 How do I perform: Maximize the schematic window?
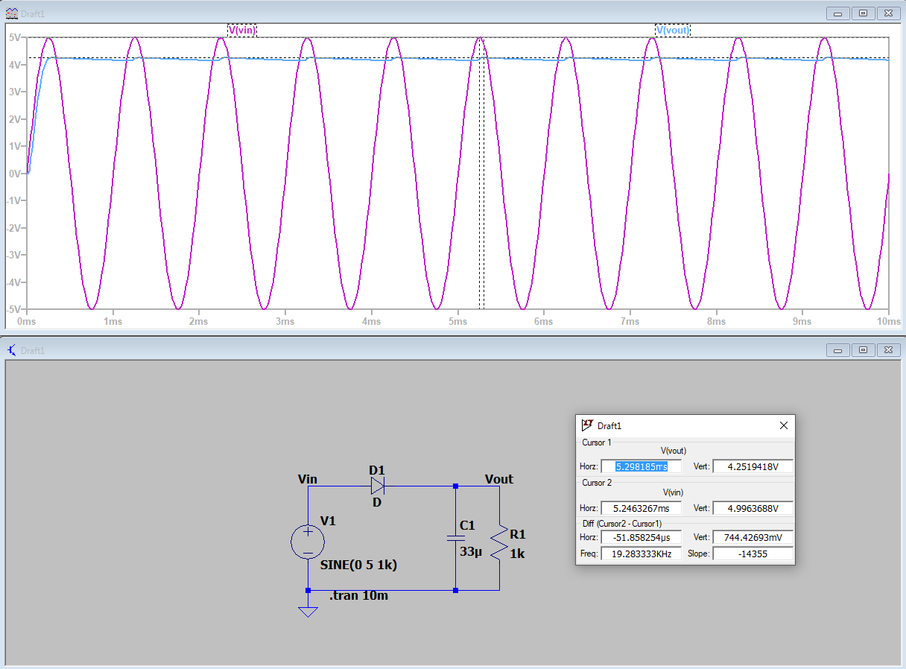[x=863, y=350]
